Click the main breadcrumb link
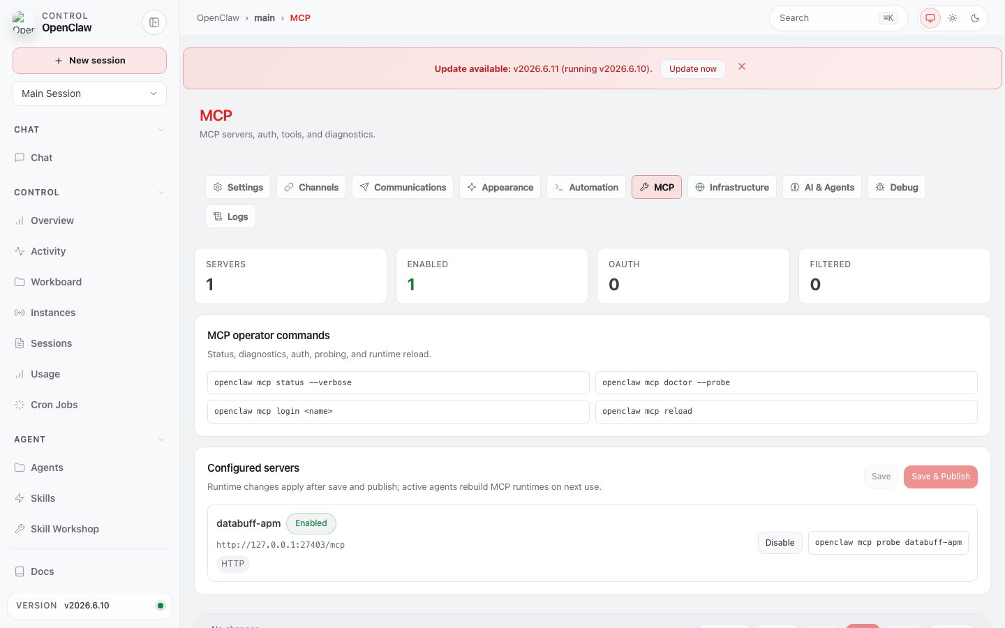Image resolution: width=1005 pixels, height=628 pixels. pos(265,18)
